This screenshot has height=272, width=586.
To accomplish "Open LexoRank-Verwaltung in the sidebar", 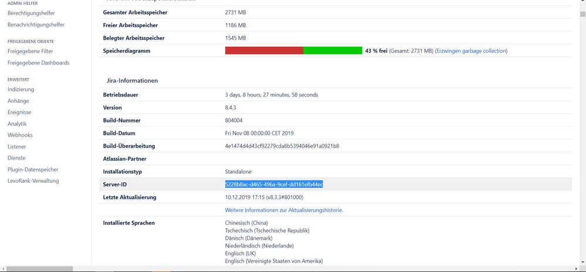I will [33, 181].
